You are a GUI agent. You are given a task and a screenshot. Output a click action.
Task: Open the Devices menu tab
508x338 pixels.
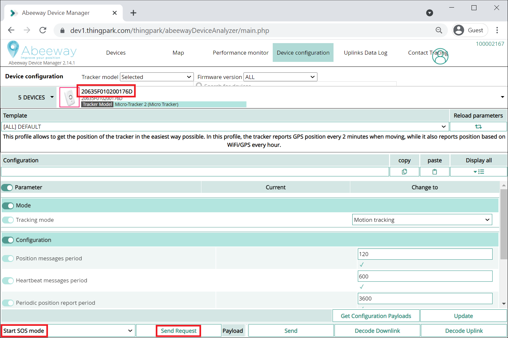tap(116, 53)
